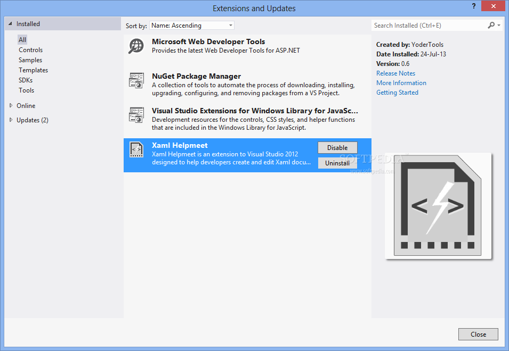Open search options dropdown arrow
The height and width of the screenshot is (351, 509).
(x=499, y=25)
